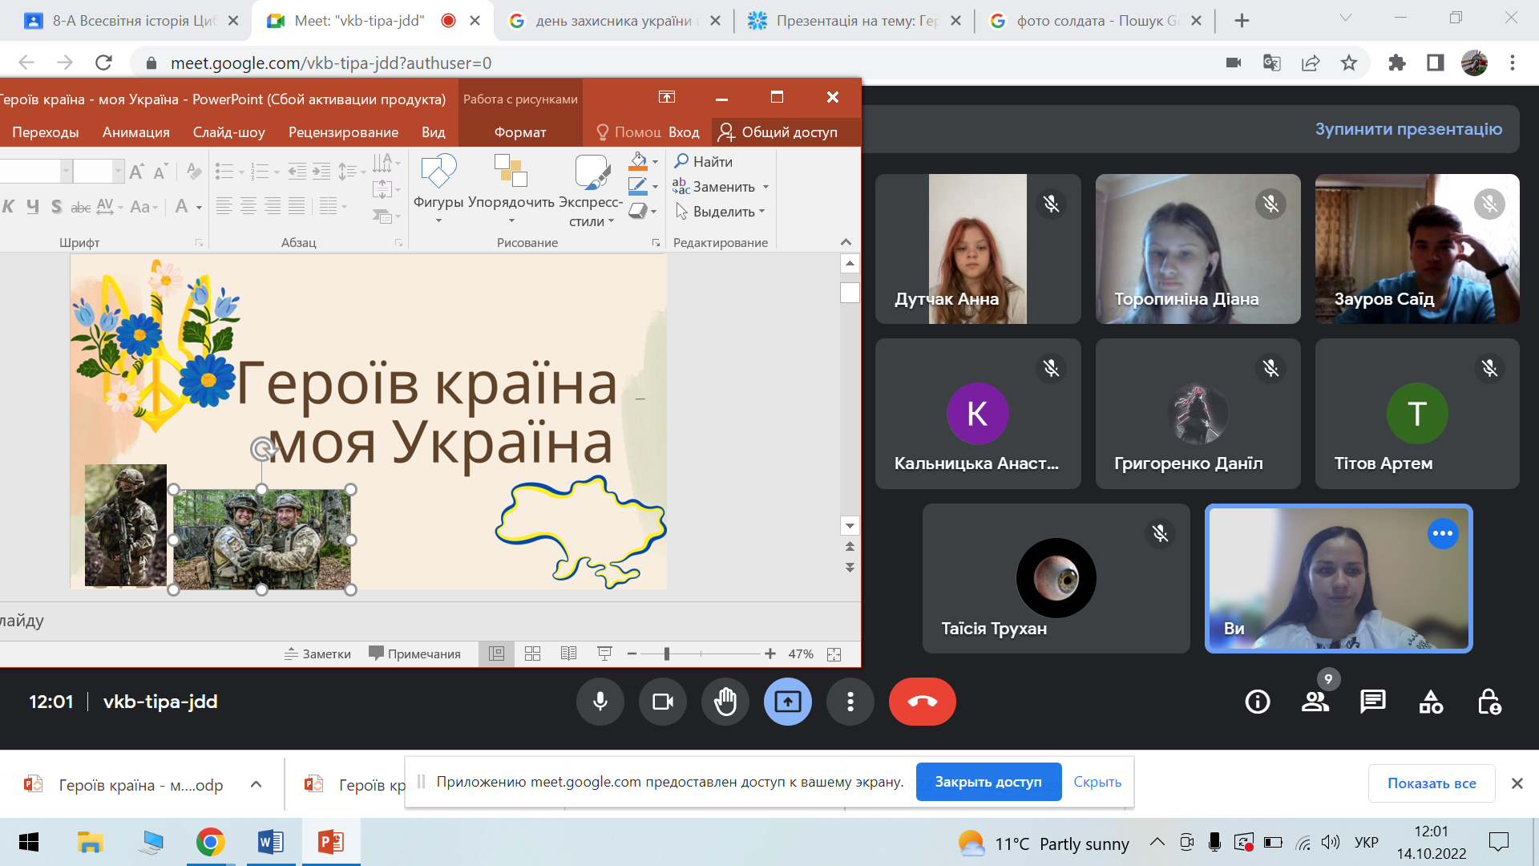Open the Meet chat panel icon
Viewport: 1539px width, 866px height.
pos(1372,702)
